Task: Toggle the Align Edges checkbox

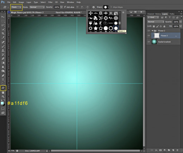Action: 112,7
